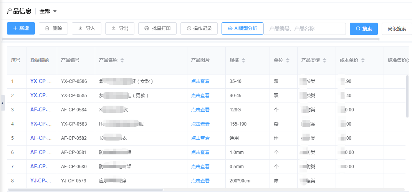
Task: Click the 序号 column header
Action: point(16,60)
